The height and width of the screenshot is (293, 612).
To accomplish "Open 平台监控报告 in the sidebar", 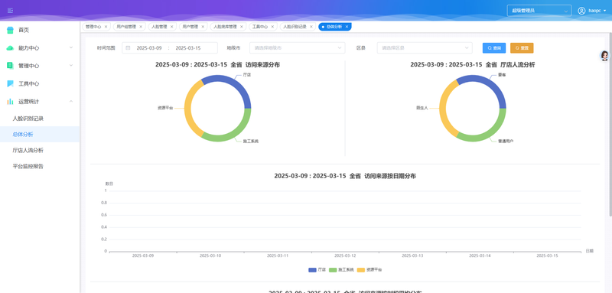I will (40, 166).
